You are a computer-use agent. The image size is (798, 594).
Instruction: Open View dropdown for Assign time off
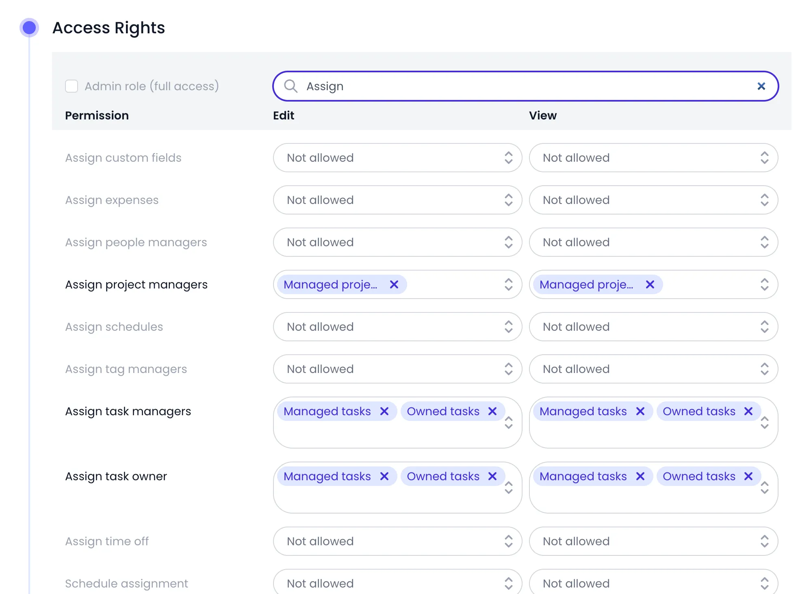(653, 541)
